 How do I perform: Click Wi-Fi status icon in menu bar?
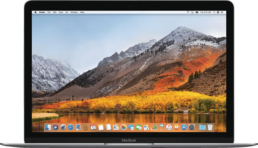pos(188,12)
